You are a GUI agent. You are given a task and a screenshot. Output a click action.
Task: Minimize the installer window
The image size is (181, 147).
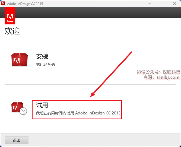pyautogui.click(x=150, y=4)
